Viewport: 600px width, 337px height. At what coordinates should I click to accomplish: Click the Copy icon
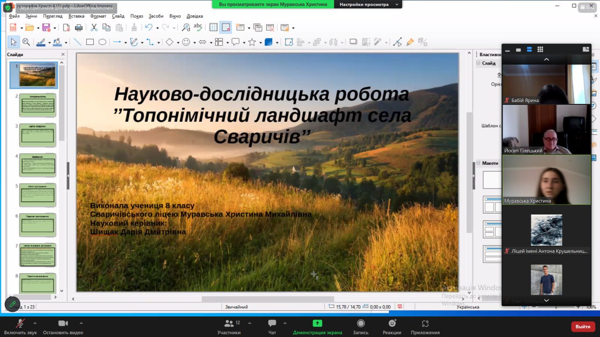point(106,28)
